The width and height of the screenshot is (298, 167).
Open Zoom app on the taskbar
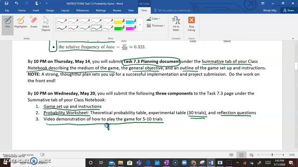pos(184,163)
